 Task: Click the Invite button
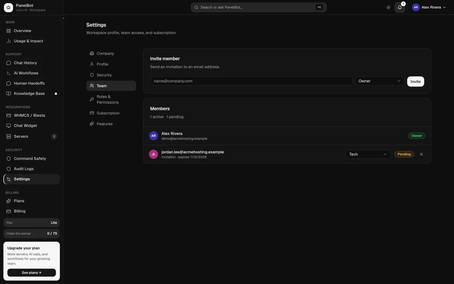pos(415,81)
